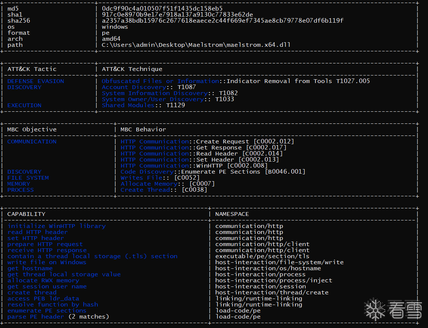Click System Information Discovery technique
The image size is (428, 328).
[155, 93]
